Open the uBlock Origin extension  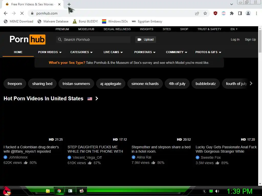[x=215, y=13]
